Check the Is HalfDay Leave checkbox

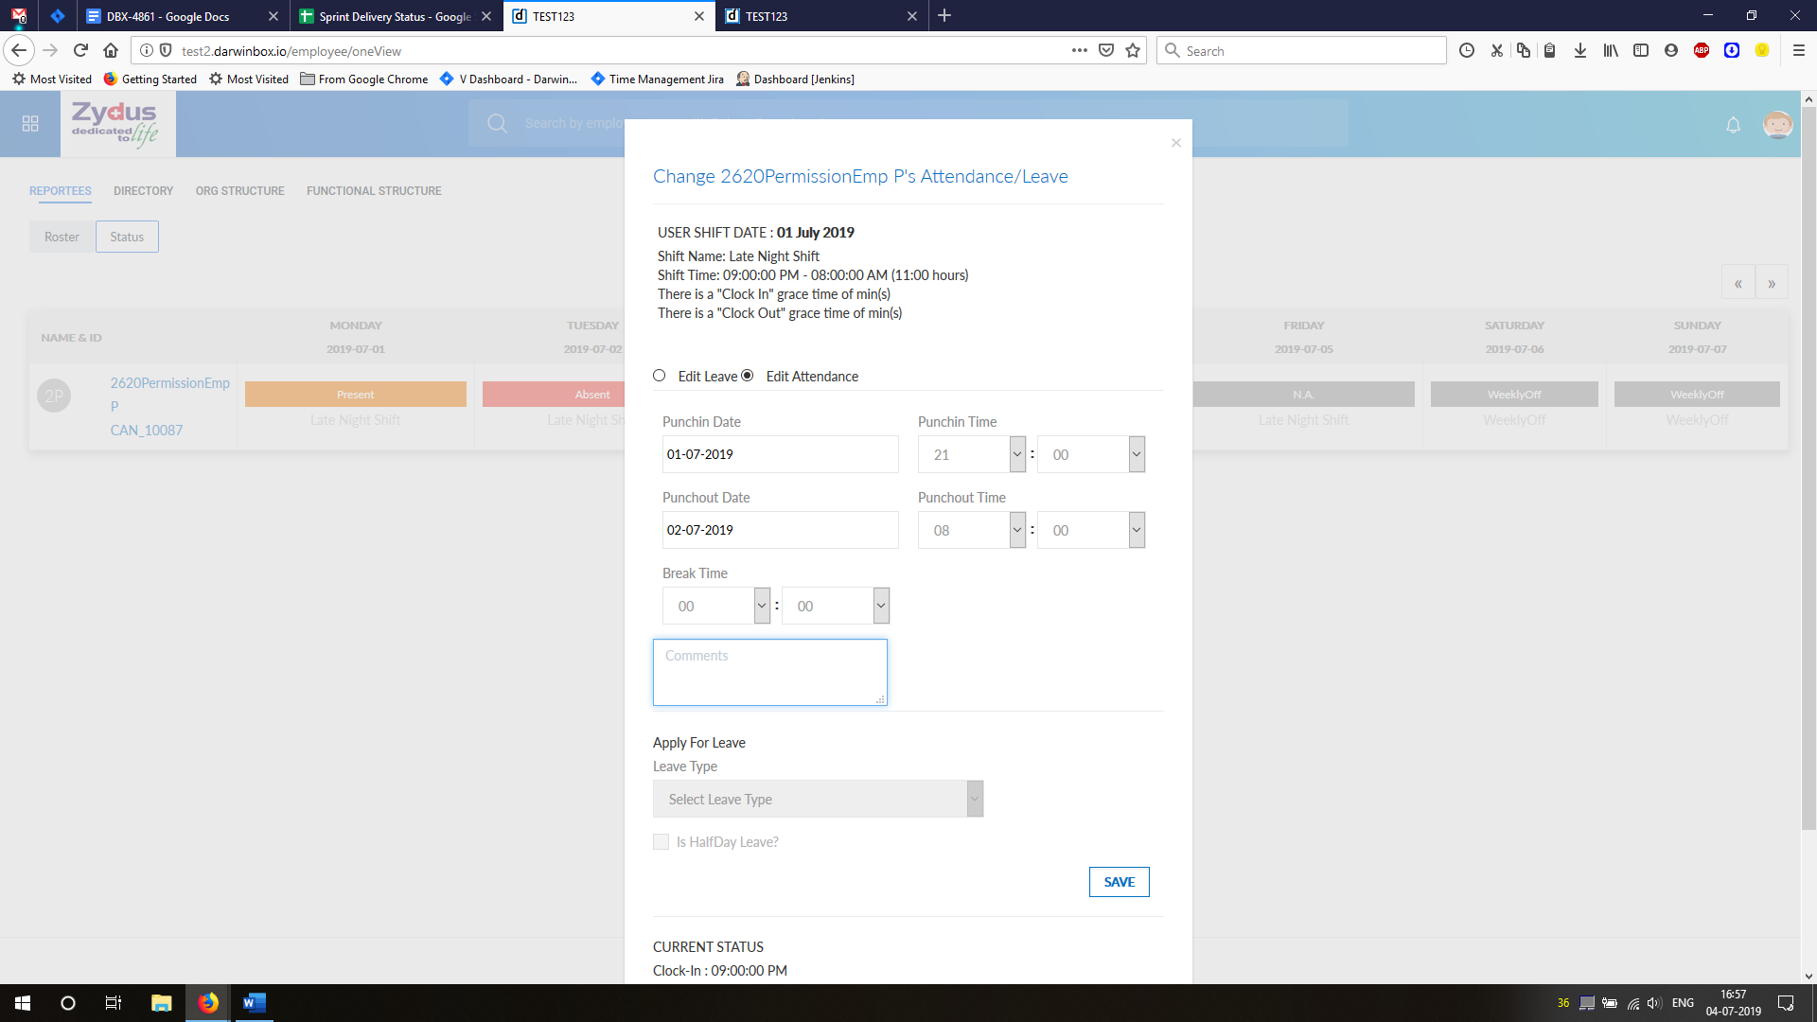pyautogui.click(x=661, y=842)
